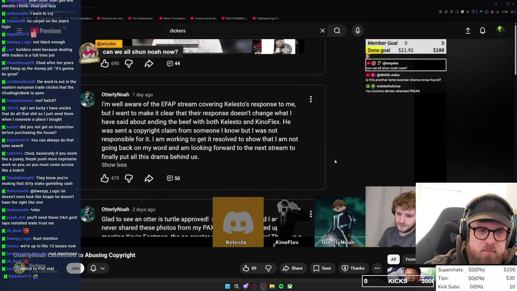The image size is (517, 291).
Task: Dislike the comment with 690 likes
Action: 128,63
